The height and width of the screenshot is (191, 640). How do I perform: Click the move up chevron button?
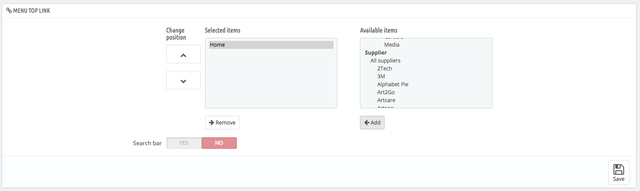[183, 55]
